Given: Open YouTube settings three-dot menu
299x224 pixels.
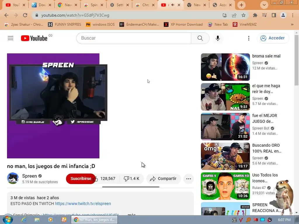Looking at the screenshot, I should pos(249,38).
